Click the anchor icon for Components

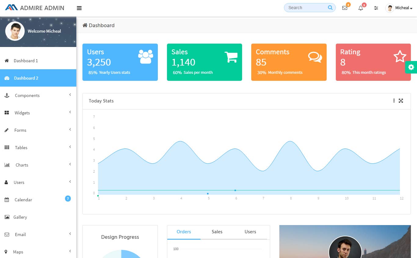click(7, 95)
